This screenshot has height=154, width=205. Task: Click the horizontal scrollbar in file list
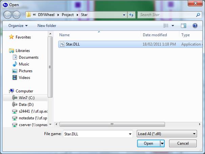[112, 124]
